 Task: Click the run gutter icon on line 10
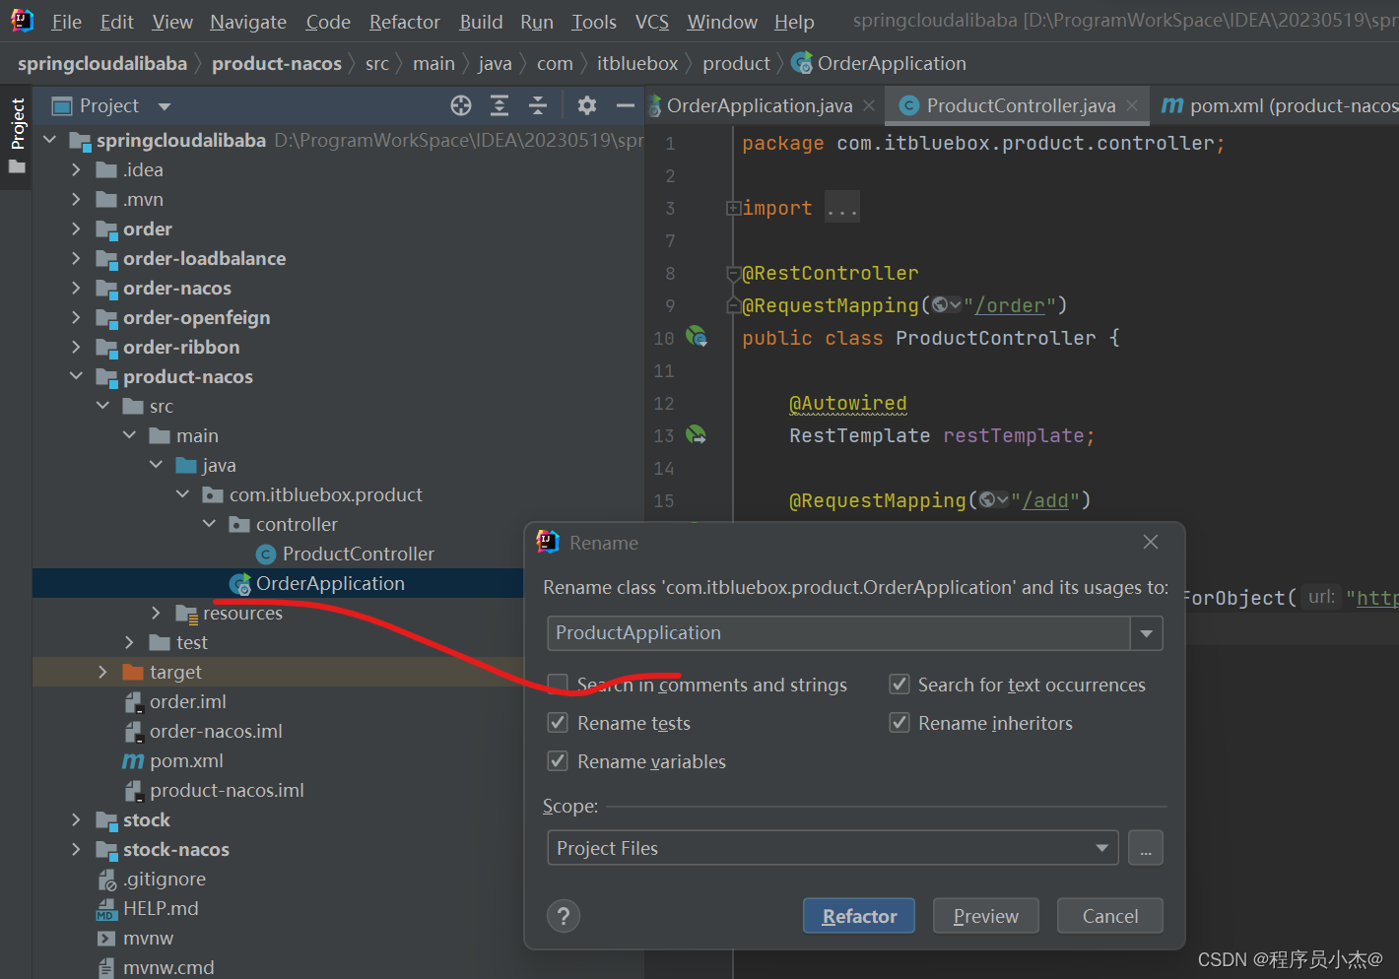tap(697, 337)
